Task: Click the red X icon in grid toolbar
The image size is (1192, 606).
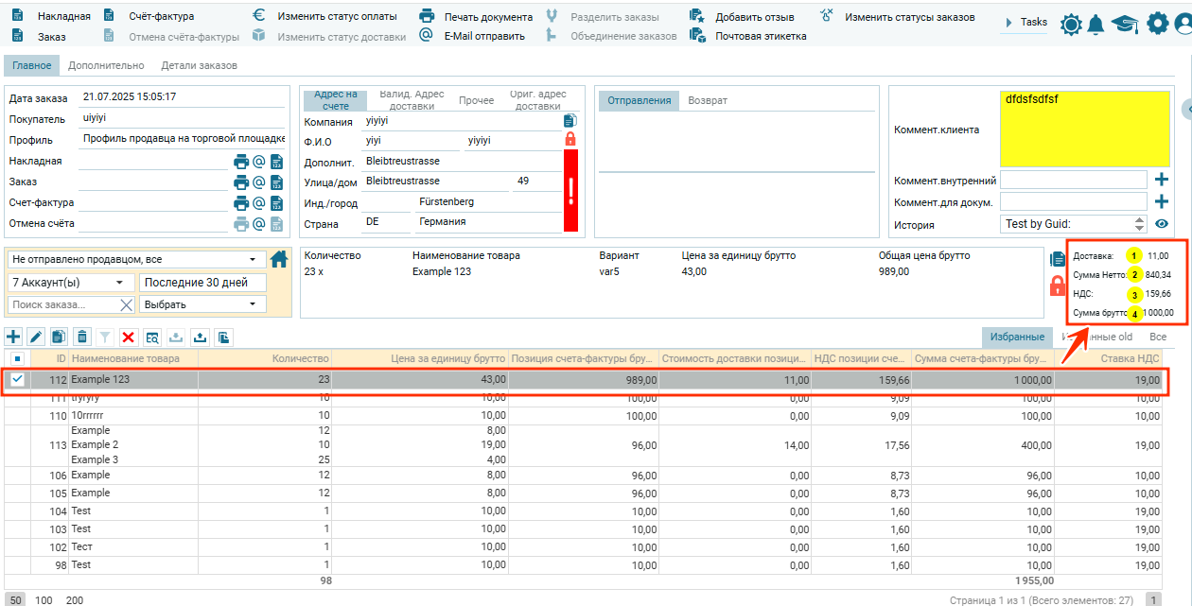Action: point(129,337)
